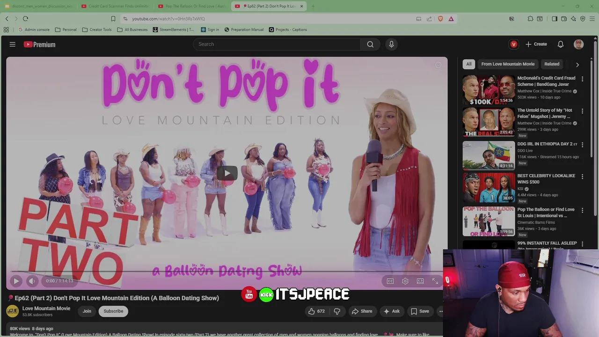
Task: Open browser extensions puzzle icon
Action: (x=530, y=19)
